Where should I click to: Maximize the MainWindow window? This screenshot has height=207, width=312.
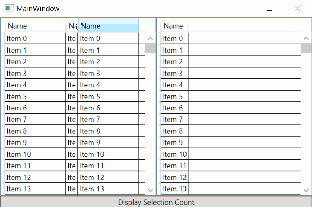(x=269, y=8)
